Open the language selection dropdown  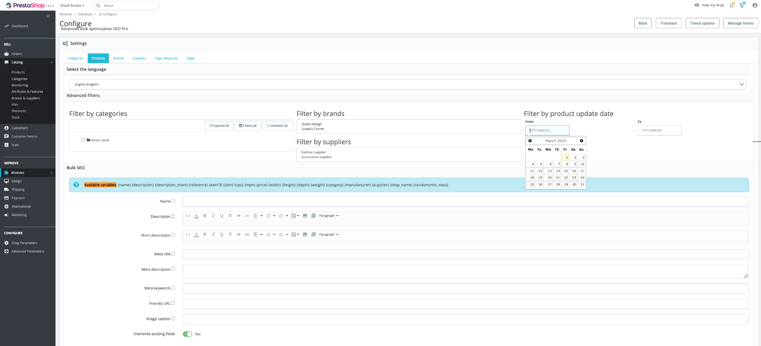[407, 84]
